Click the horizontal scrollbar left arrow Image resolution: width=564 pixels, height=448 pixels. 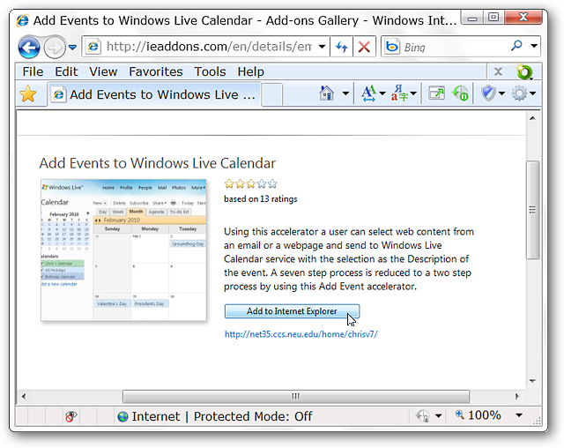(x=24, y=397)
